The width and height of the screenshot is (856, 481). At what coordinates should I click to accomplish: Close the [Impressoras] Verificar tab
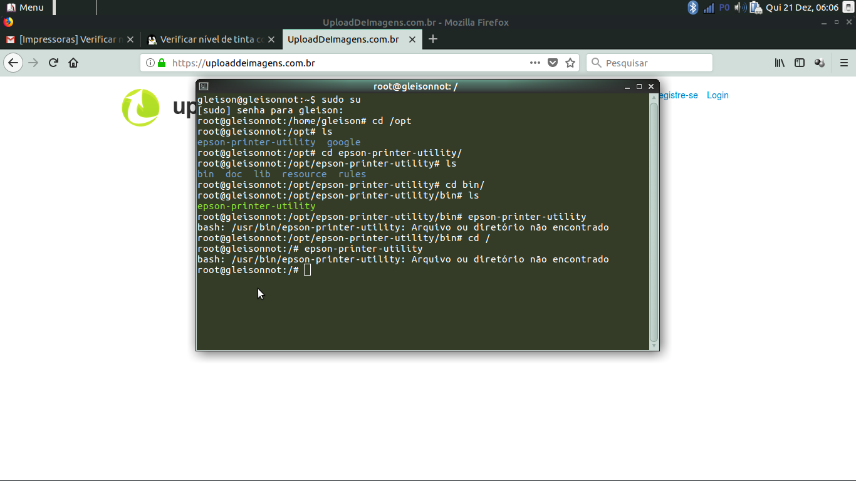point(130,39)
